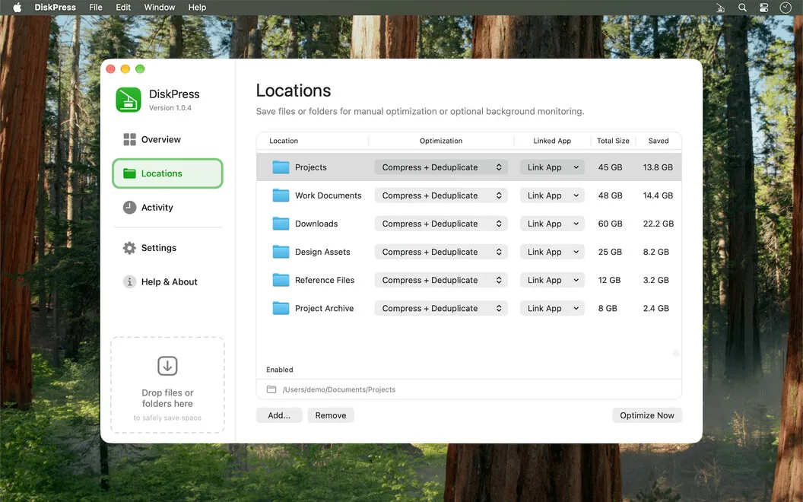Click the Optimize Now button
The image size is (803, 502).
pyautogui.click(x=647, y=415)
